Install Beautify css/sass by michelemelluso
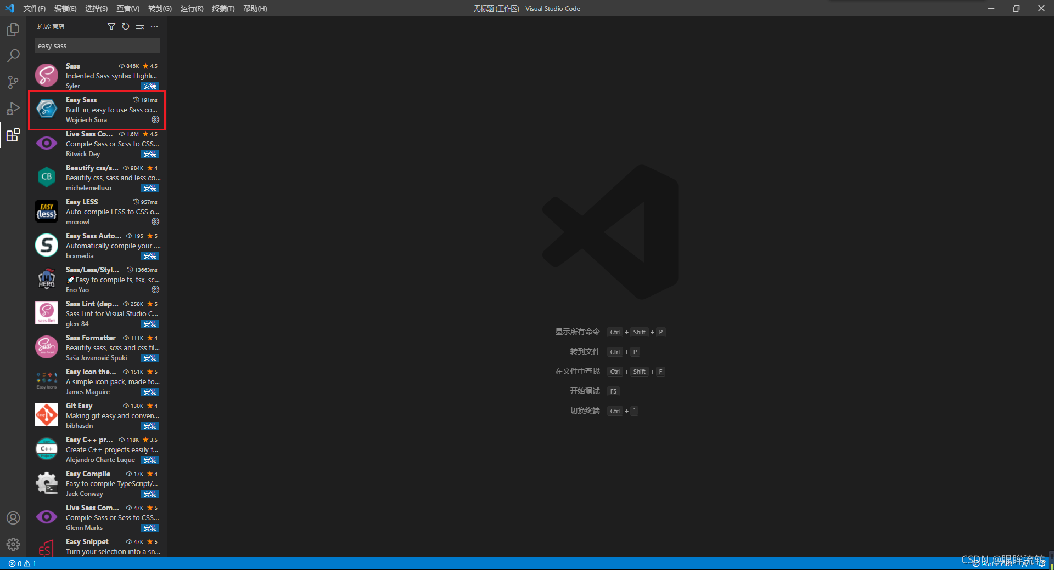 pyautogui.click(x=150, y=188)
